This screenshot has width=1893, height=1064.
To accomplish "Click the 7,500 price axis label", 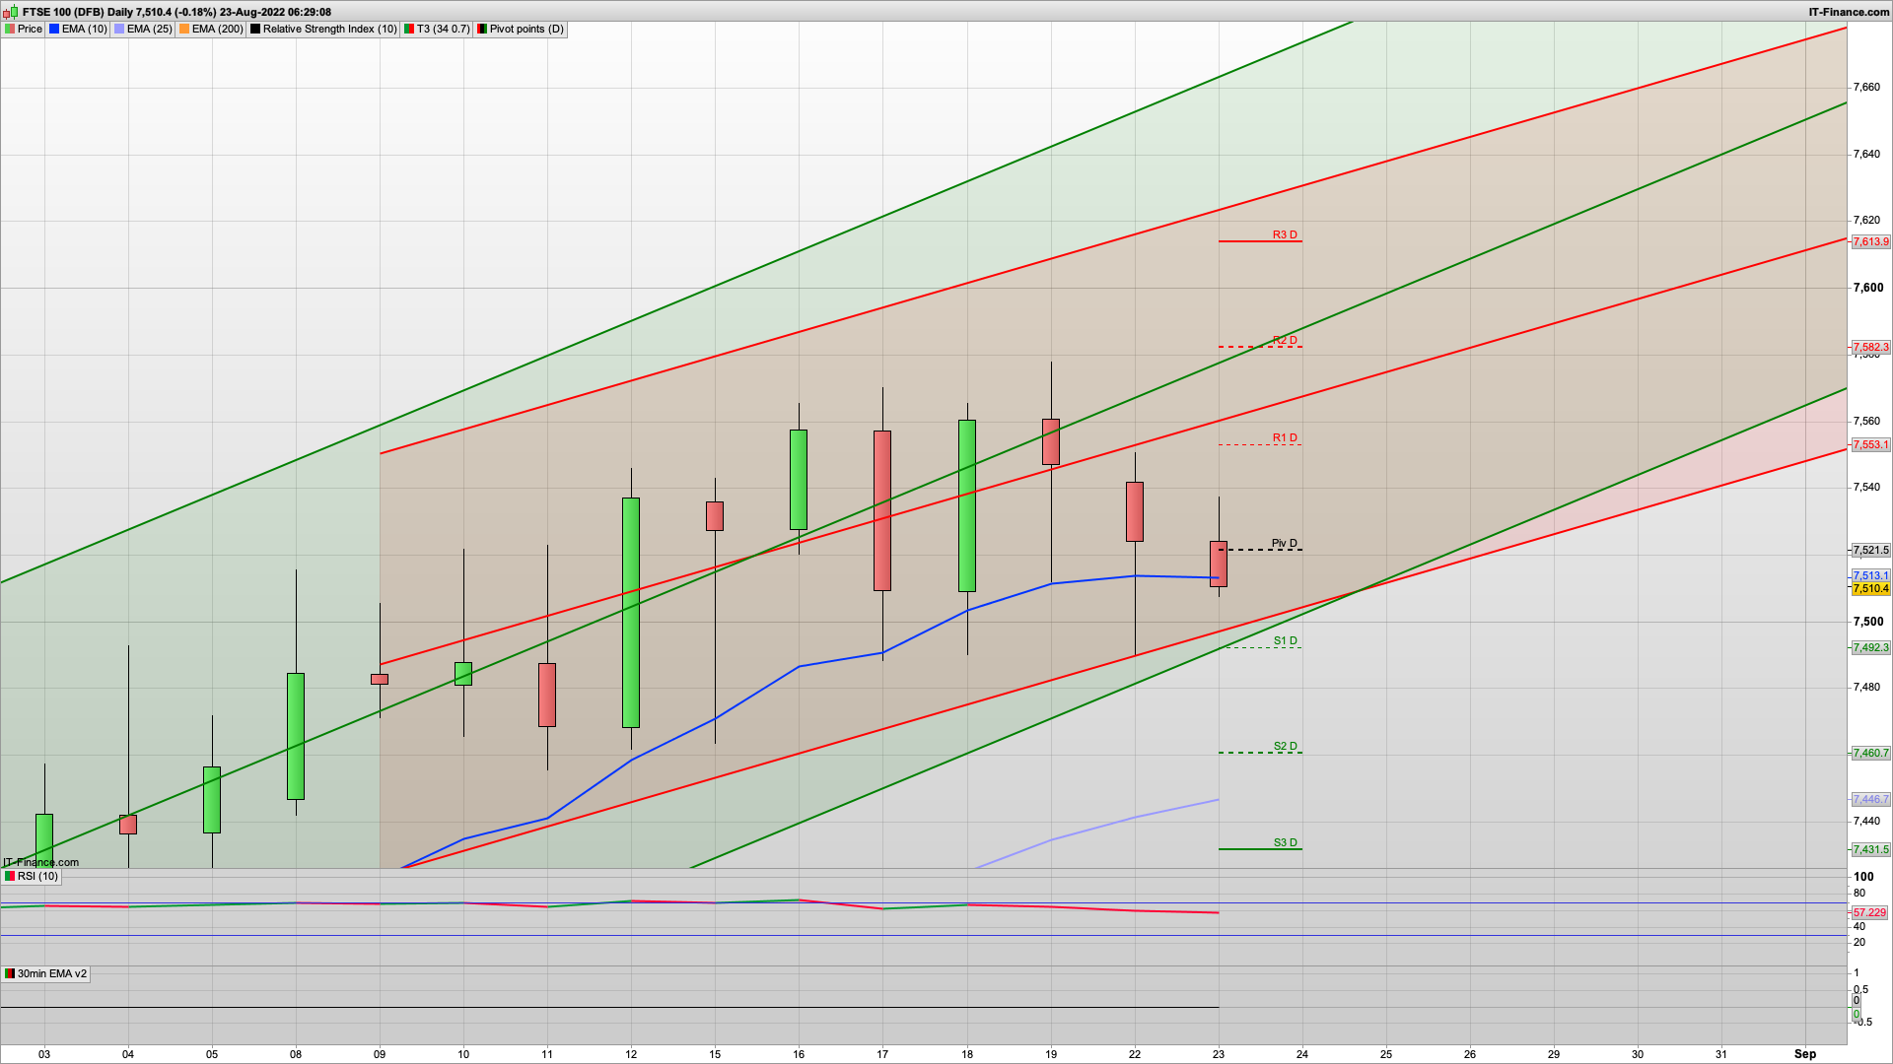I will coord(1868,622).
